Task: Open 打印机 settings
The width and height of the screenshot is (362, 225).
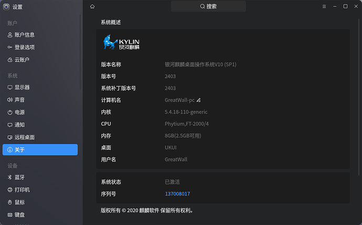Action: click(x=40, y=190)
